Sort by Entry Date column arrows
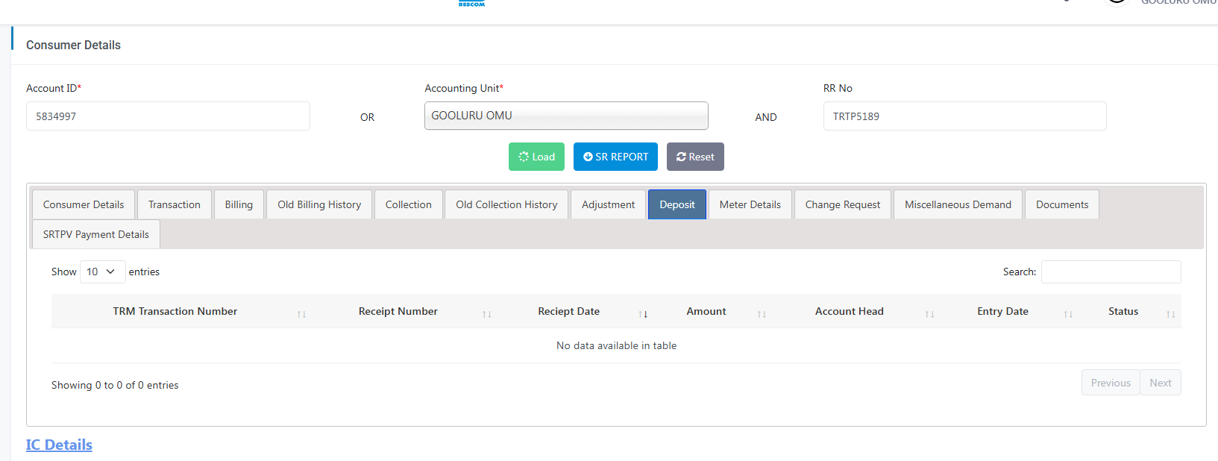The image size is (1218, 461). (1068, 314)
